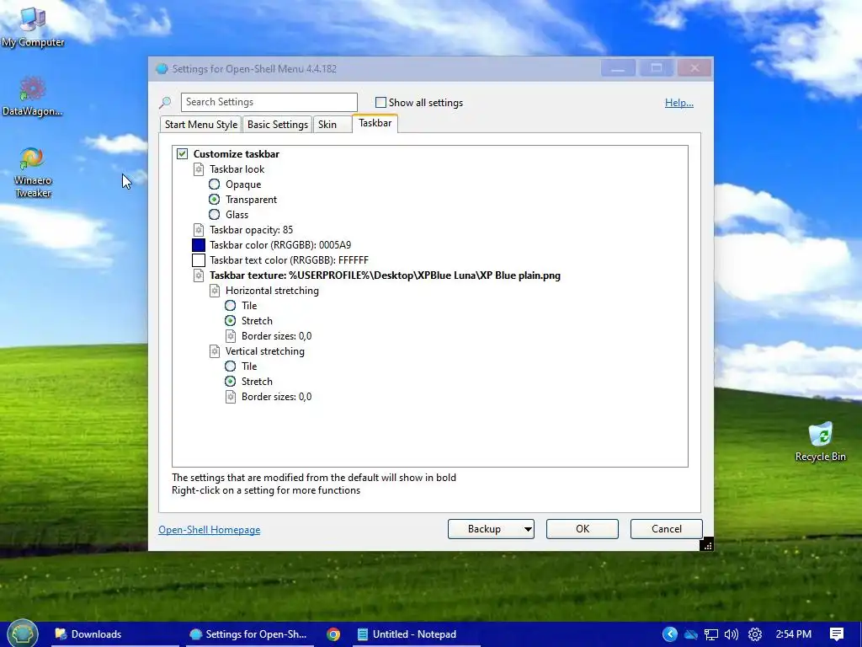Screen dimensions: 862x647
Task: Click in the Search Settings field
Action: click(x=269, y=102)
